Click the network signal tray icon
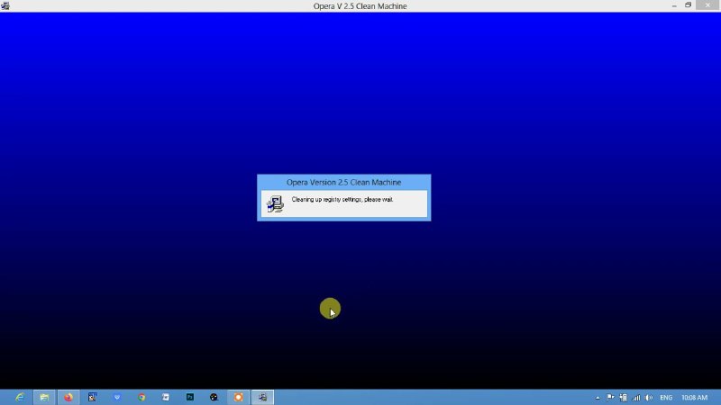This screenshot has width=721, height=405. (636, 398)
